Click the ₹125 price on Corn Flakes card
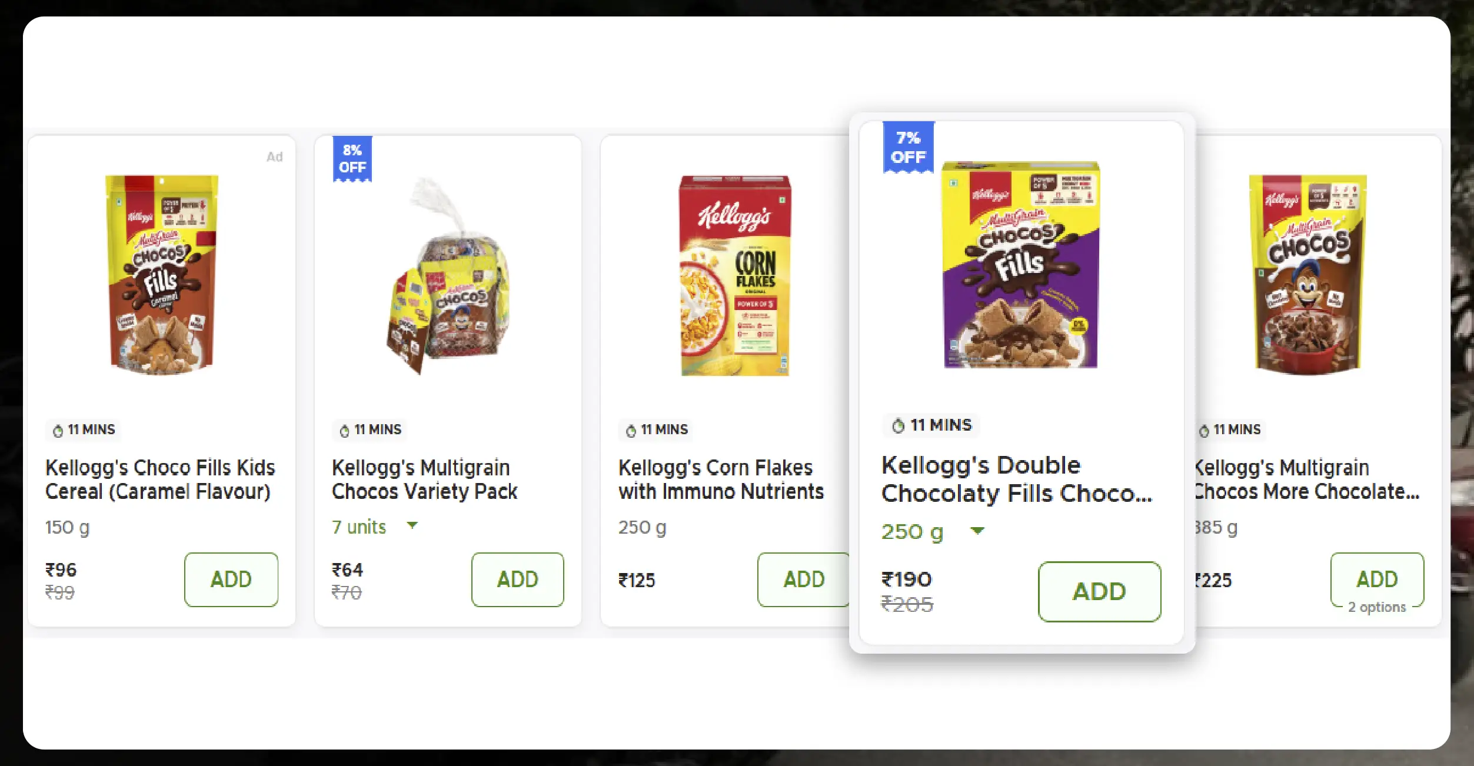This screenshot has height=766, width=1474. (x=637, y=580)
